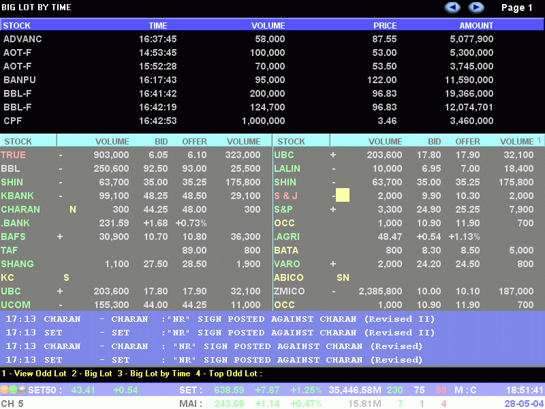The height and width of the screenshot is (409, 545).
Task: Click the S&P stock symbol
Action: pyautogui.click(x=283, y=209)
